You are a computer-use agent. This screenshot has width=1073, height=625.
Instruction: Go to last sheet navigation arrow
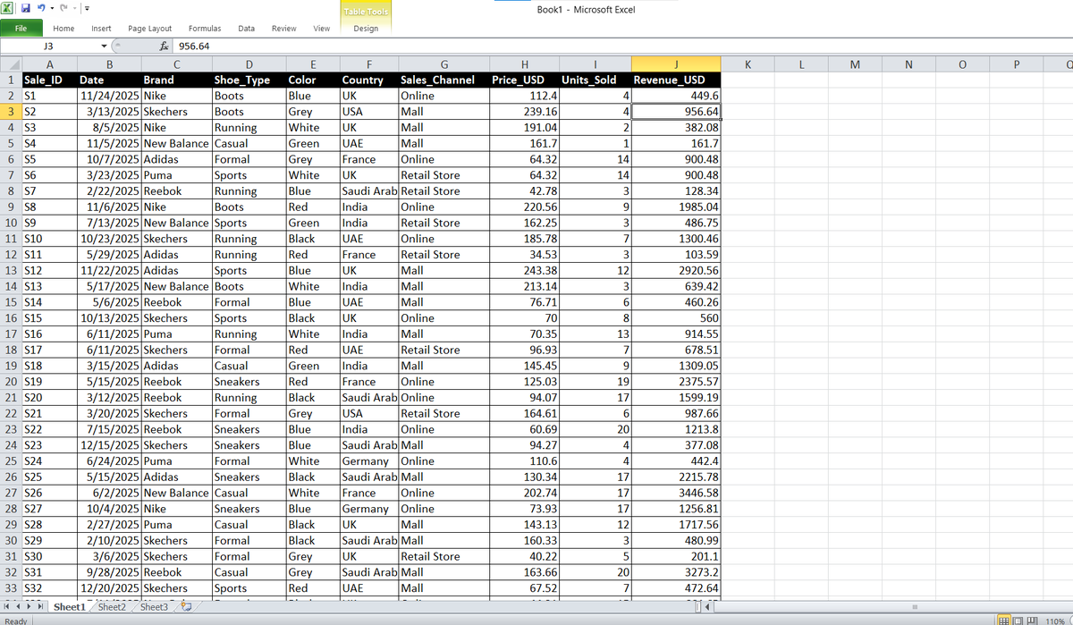40,607
